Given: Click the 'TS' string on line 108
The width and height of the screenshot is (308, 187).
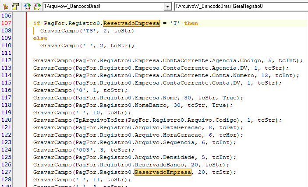Looking at the screenshot, I should pos(89,31).
